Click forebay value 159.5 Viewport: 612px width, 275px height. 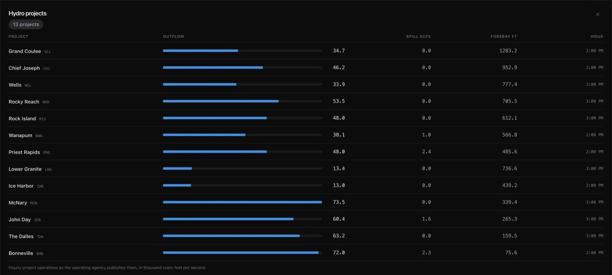click(510, 236)
